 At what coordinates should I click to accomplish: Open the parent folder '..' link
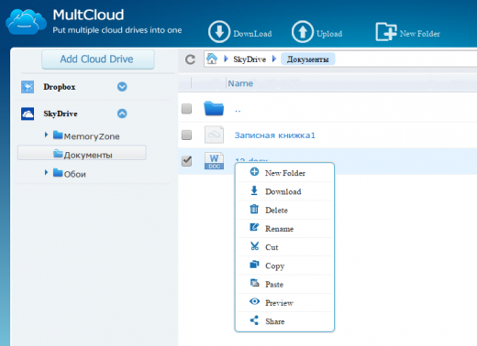(x=238, y=111)
